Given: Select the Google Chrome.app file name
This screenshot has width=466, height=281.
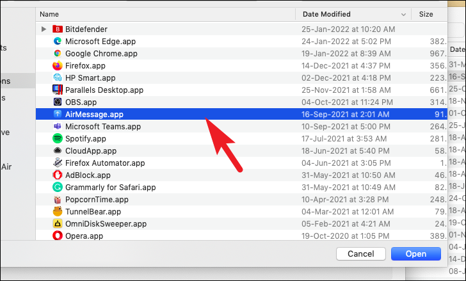Looking at the screenshot, I should point(101,54).
